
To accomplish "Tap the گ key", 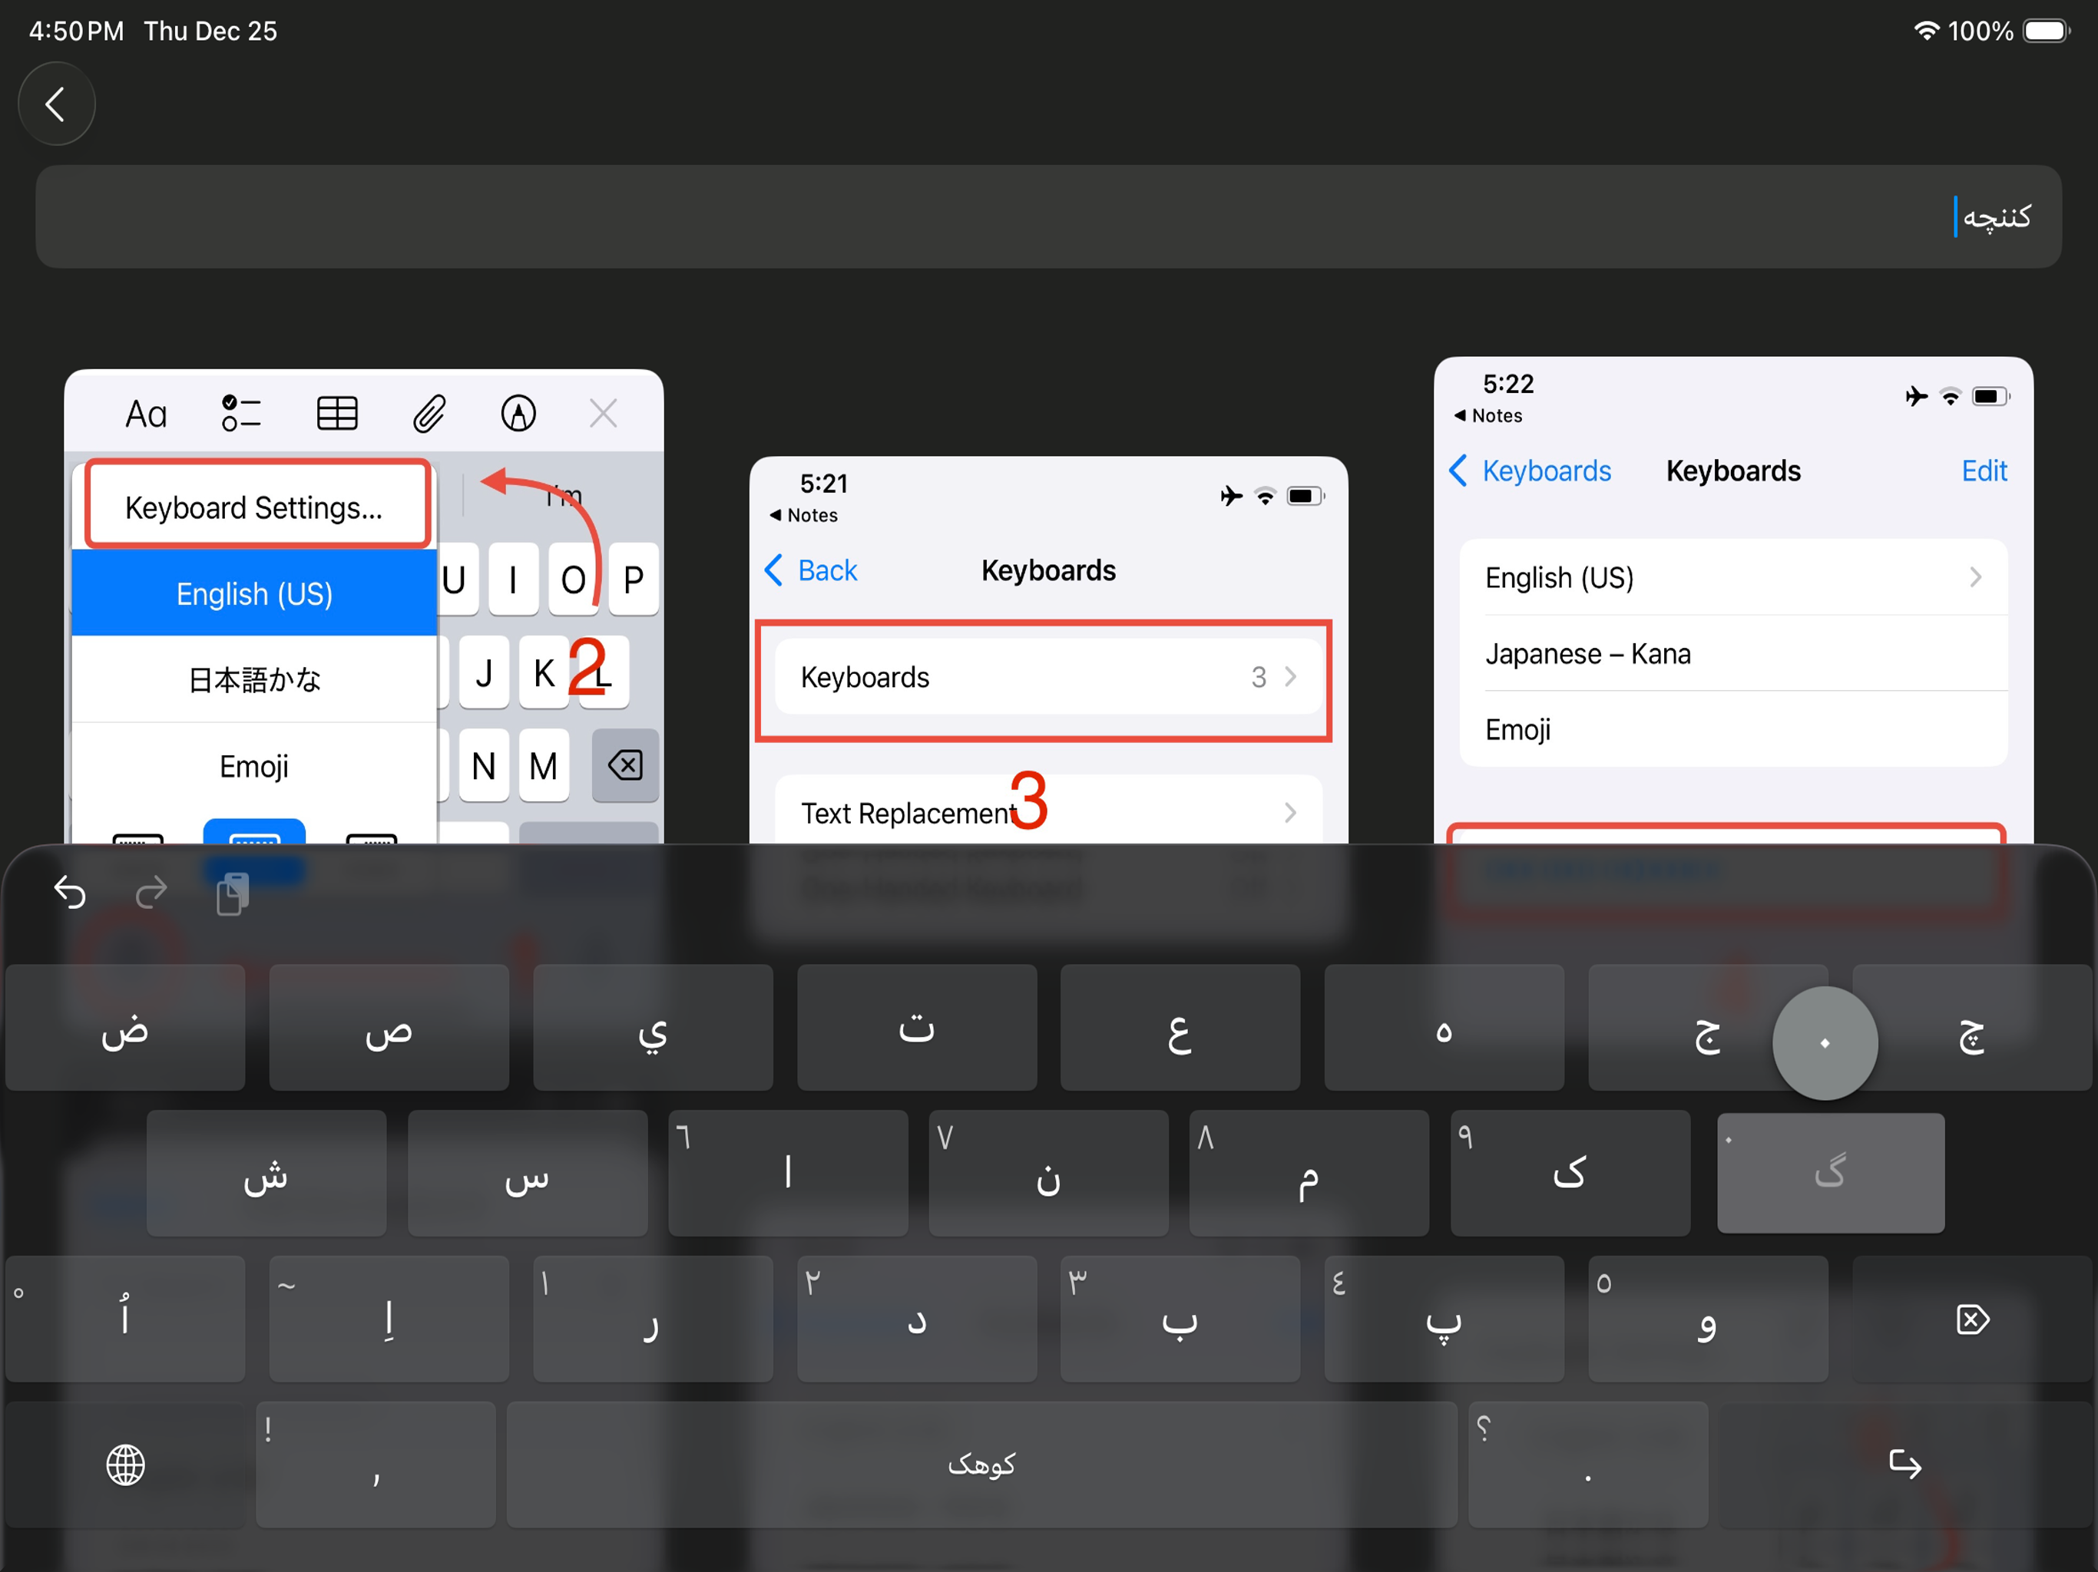I will point(1831,1173).
